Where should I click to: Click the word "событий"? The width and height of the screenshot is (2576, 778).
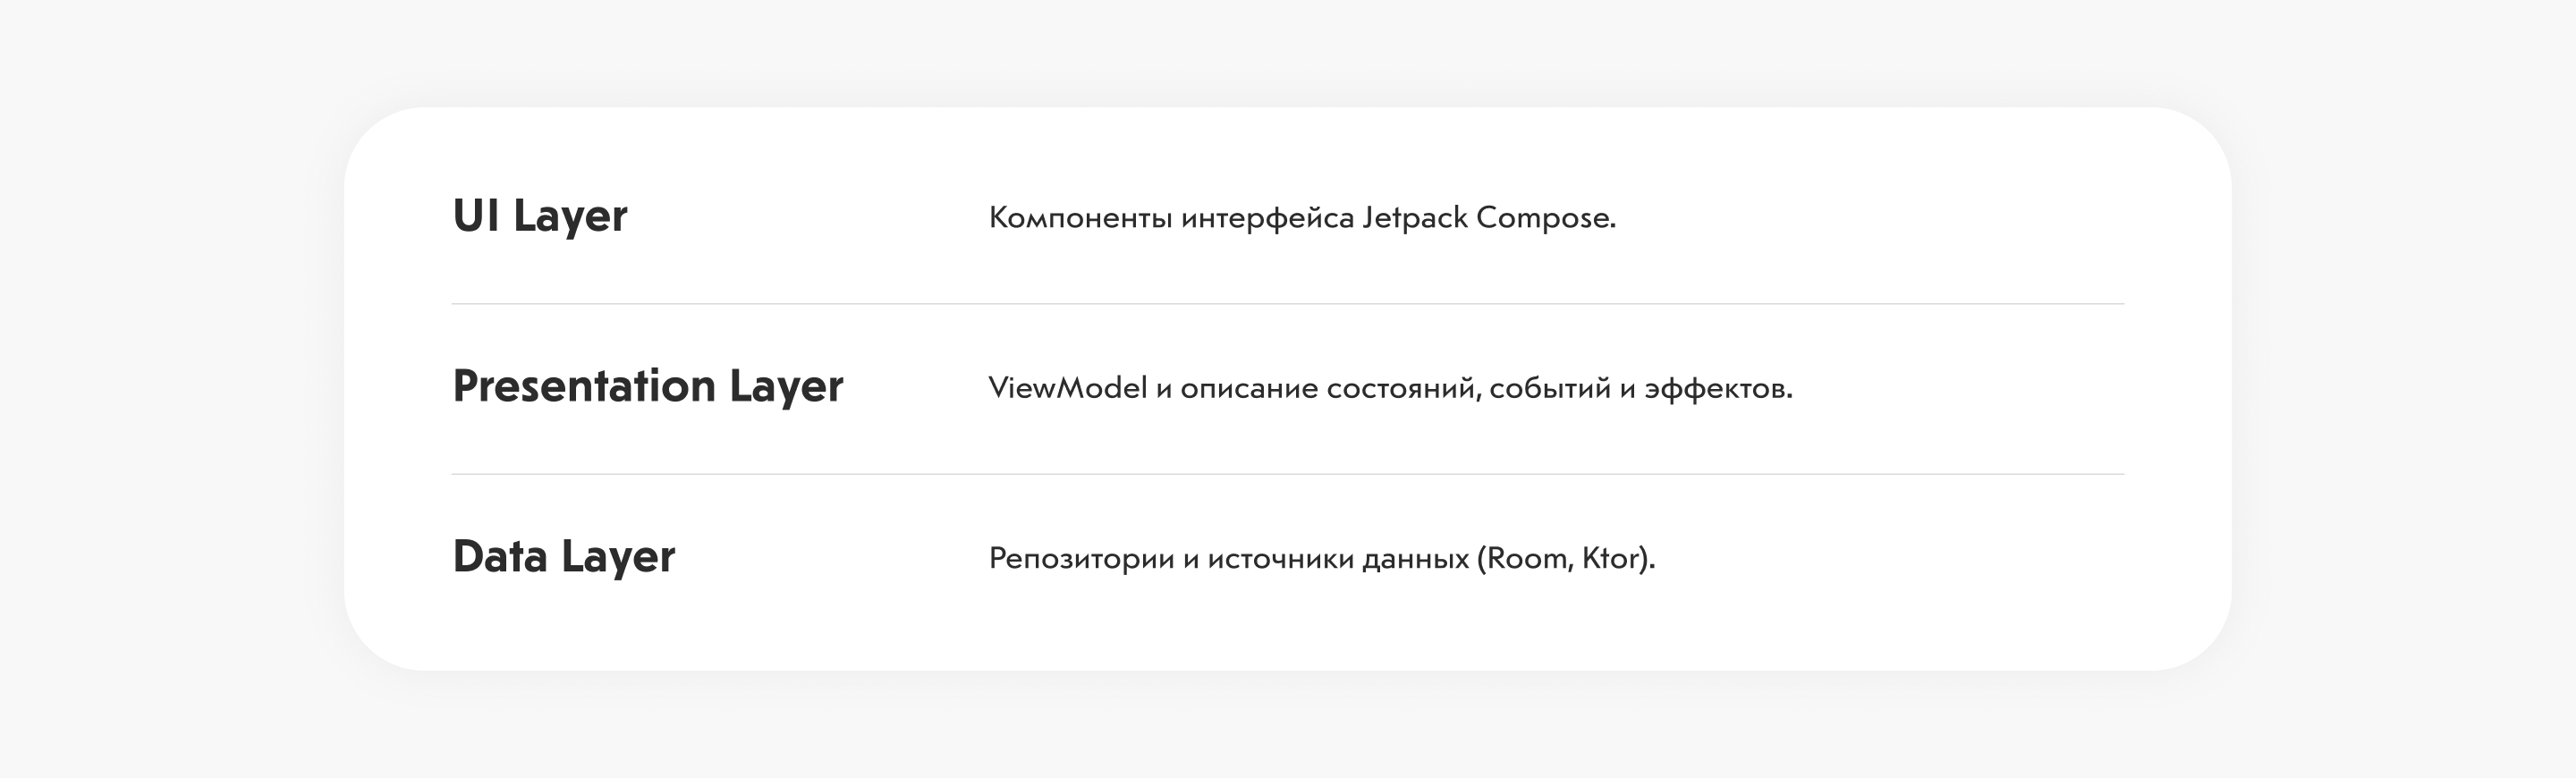[1549, 388]
